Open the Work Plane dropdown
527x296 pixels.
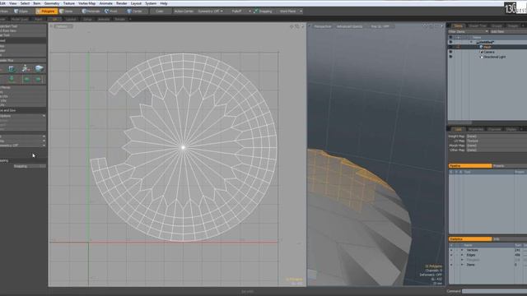pos(290,12)
